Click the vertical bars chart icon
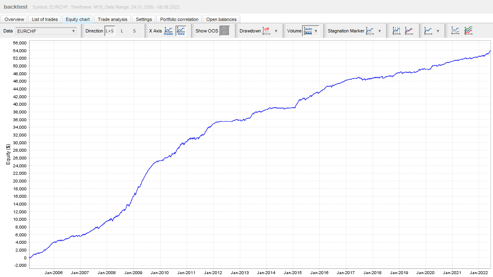The image size is (493, 277). [x=396, y=31]
